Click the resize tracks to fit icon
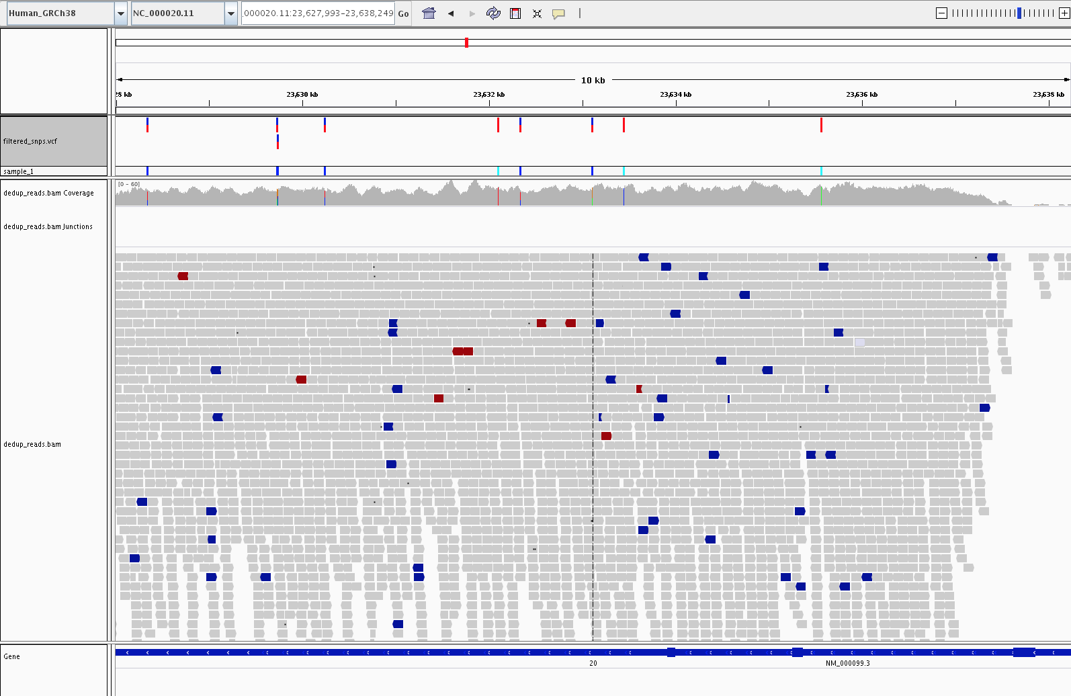Viewport: 1071px width, 696px height. tap(537, 13)
